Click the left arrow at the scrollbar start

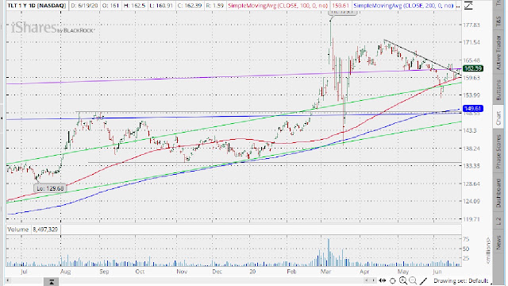click(x=8, y=280)
